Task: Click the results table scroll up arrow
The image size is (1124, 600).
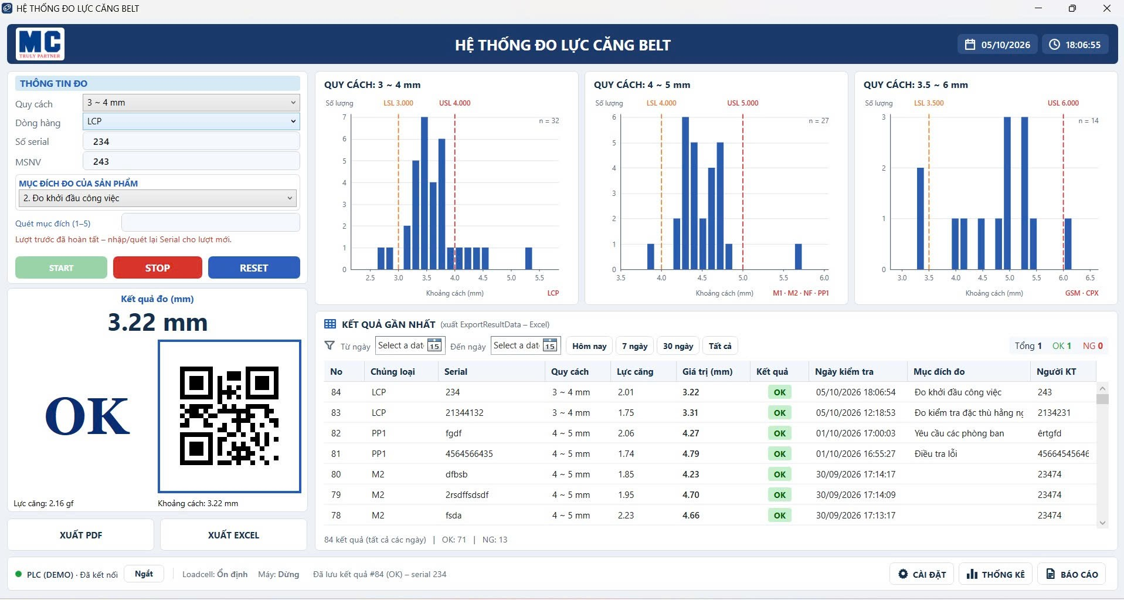Action: (1102, 388)
